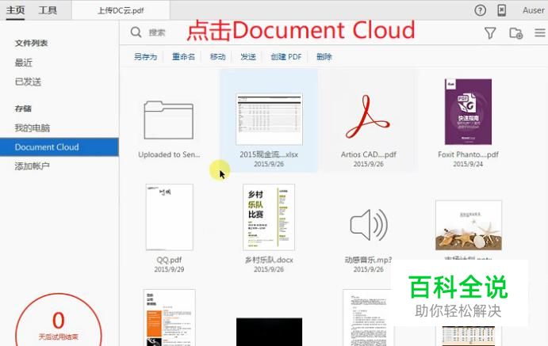Select the black video thumbnail

coord(269,332)
